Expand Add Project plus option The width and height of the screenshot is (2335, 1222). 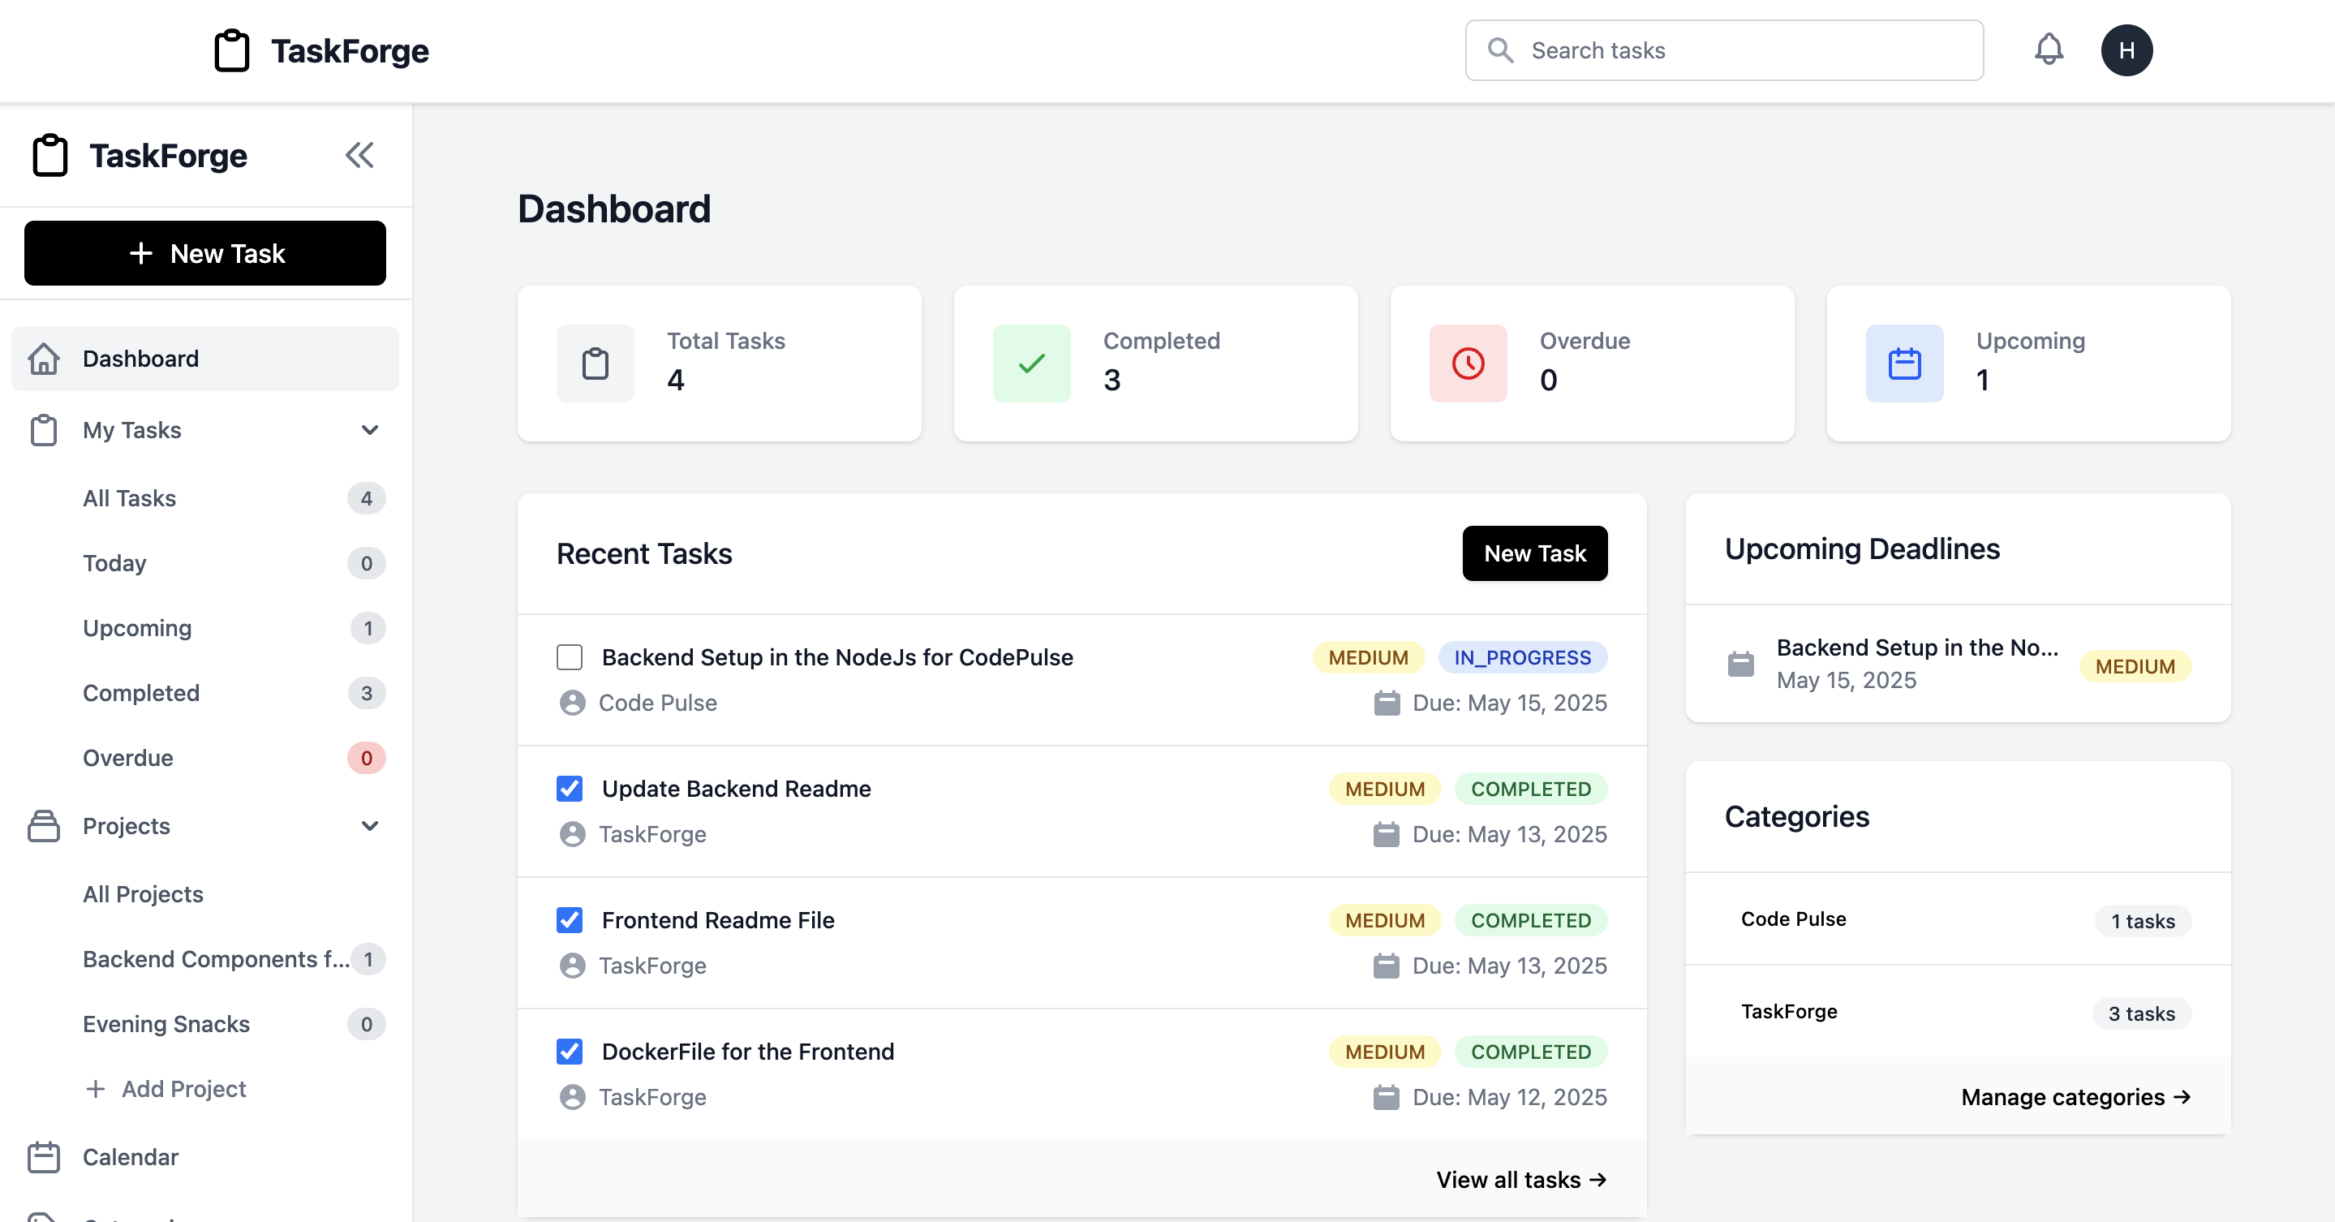coord(165,1089)
